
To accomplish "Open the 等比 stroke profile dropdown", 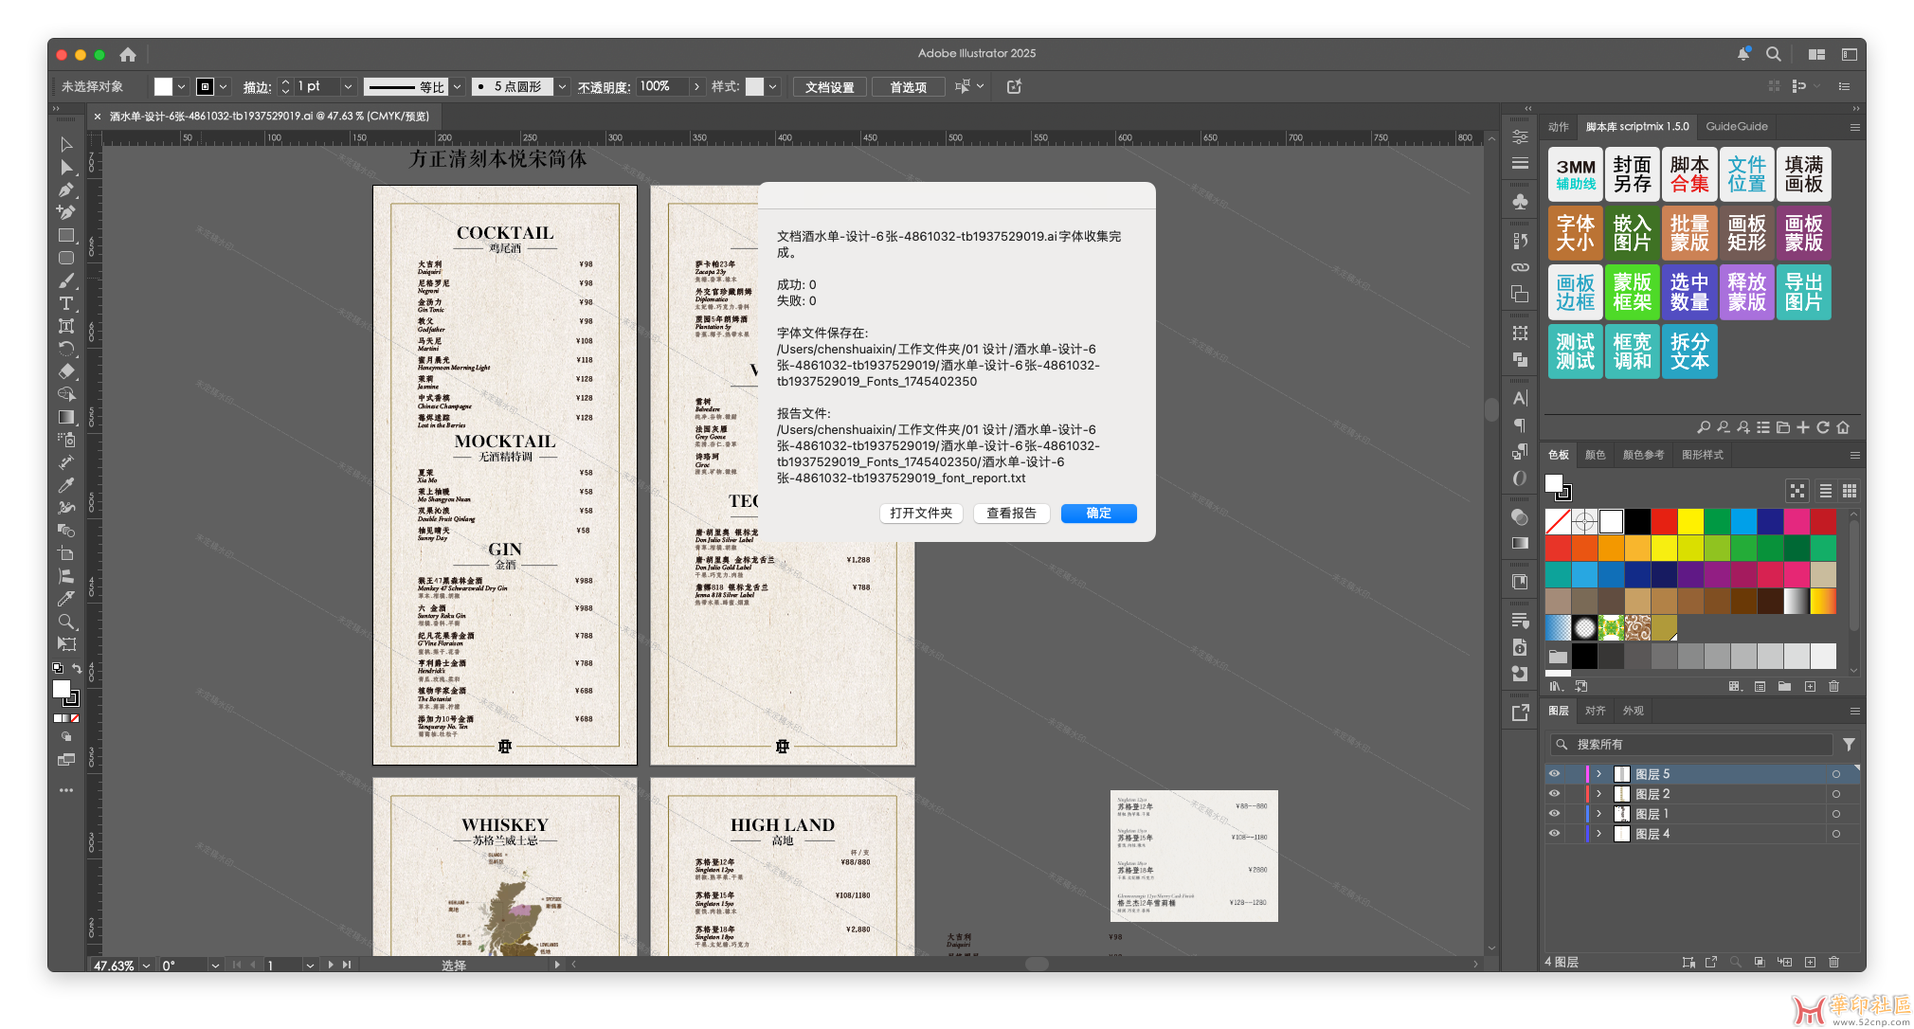I will (x=457, y=86).
